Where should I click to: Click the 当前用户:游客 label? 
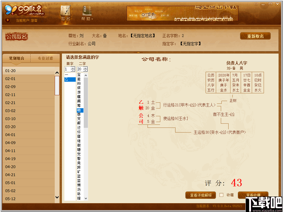tap(27, 20)
